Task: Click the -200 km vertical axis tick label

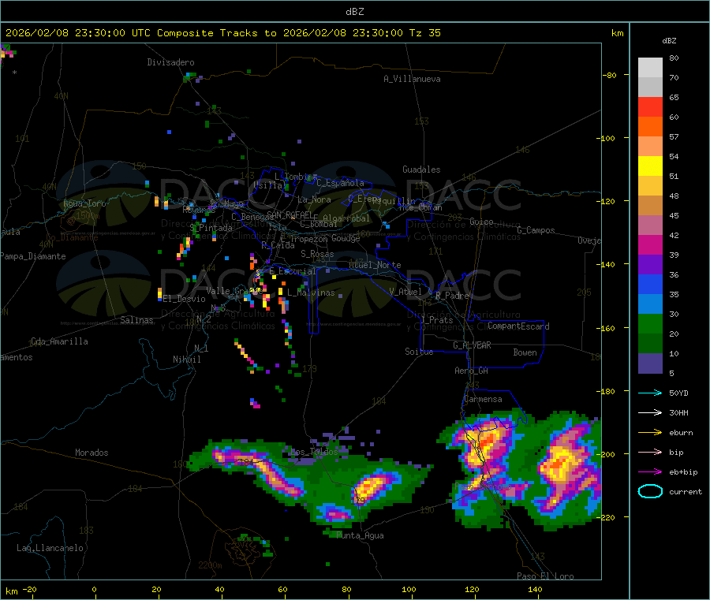Action: [x=605, y=454]
